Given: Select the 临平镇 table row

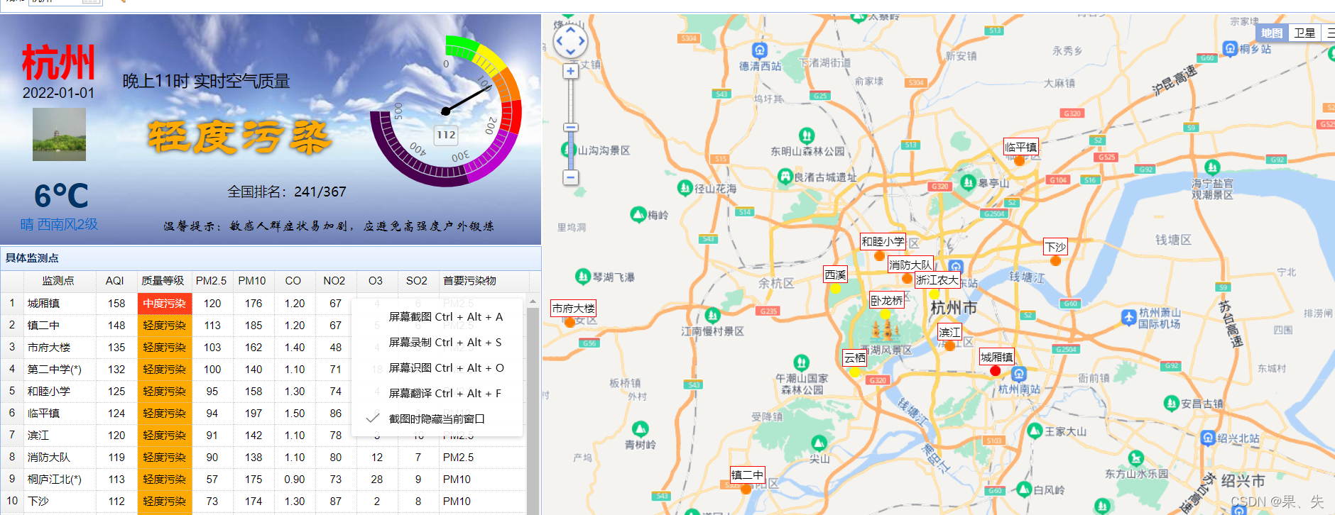Looking at the screenshot, I should pos(263,413).
